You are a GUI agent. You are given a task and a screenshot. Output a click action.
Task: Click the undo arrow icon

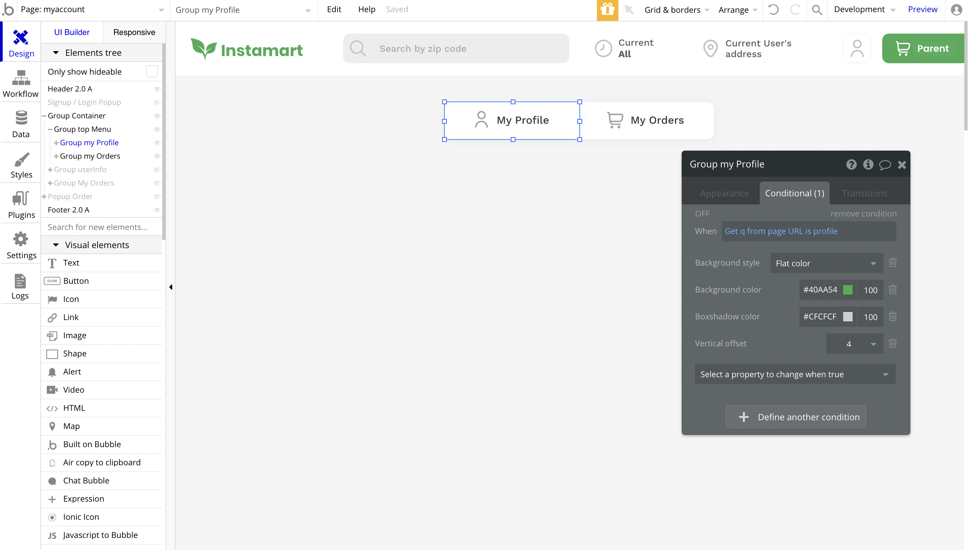click(x=773, y=10)
